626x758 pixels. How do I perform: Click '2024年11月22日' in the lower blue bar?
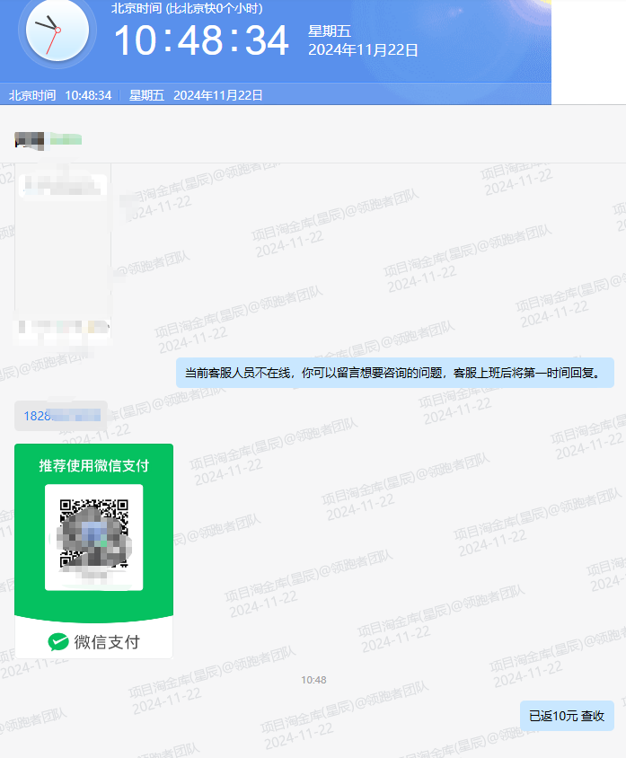pos(218,95)
